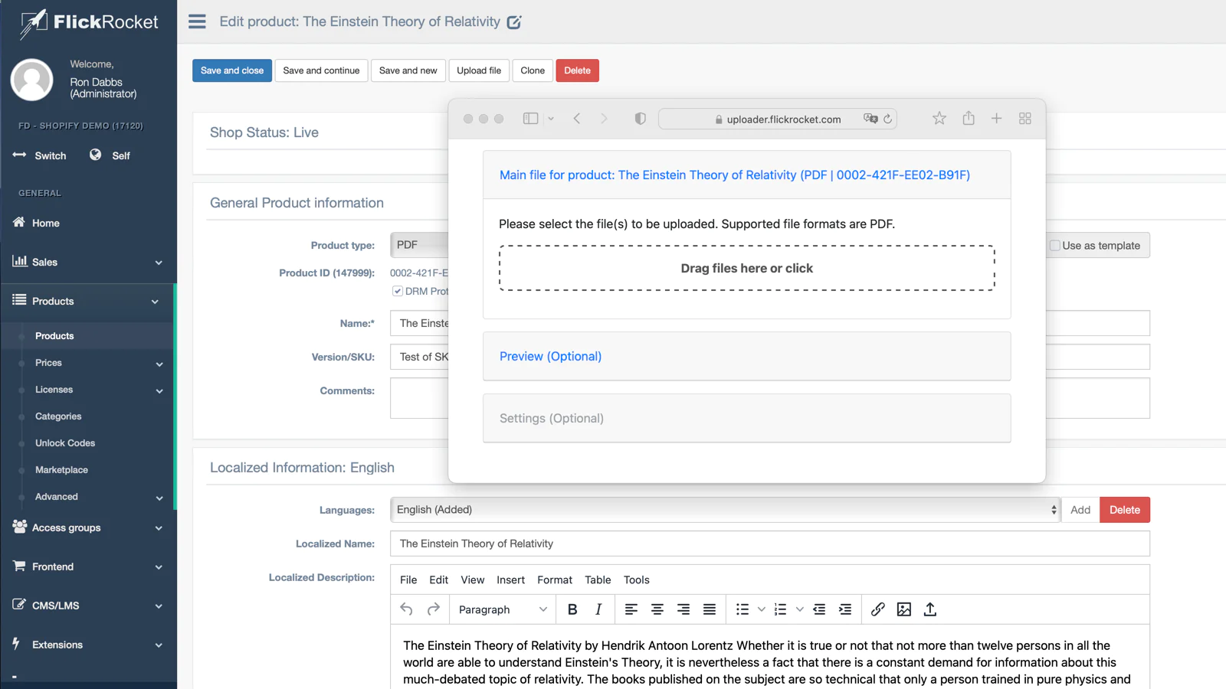Open the Format menu in the editor
This screenshot has height=689, width=1226.
click(x=554, y=580)
